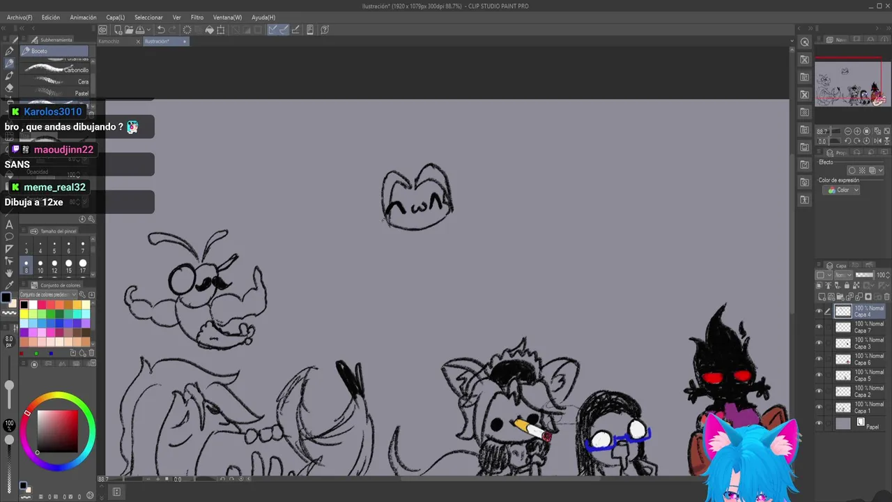892x502 pixels.
Task: Click the Save icon in the command bar
Action: pos(140,29)
